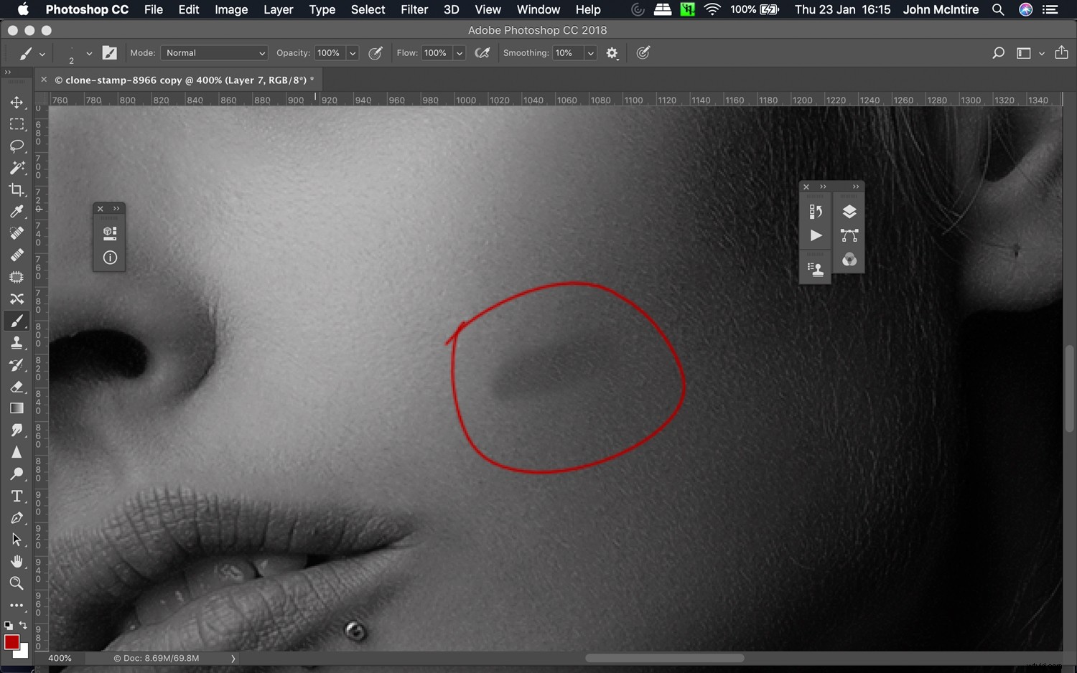Select the Horizontal Type tool
The width and height of the screenshot is (1077, 673).
coord(18,496)
